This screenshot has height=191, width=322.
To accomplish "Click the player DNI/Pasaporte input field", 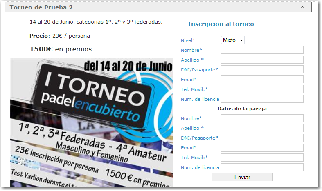I will coord(262,69).
